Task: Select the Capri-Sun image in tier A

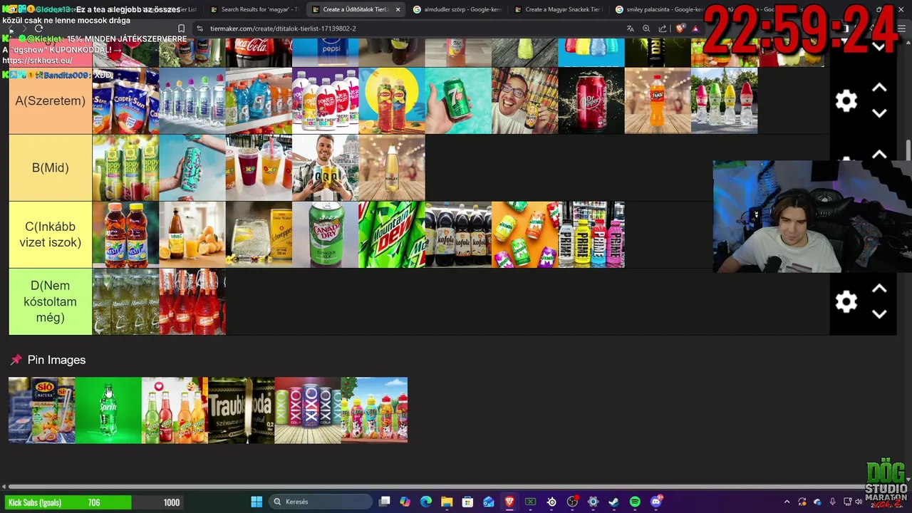Action: 125,101
